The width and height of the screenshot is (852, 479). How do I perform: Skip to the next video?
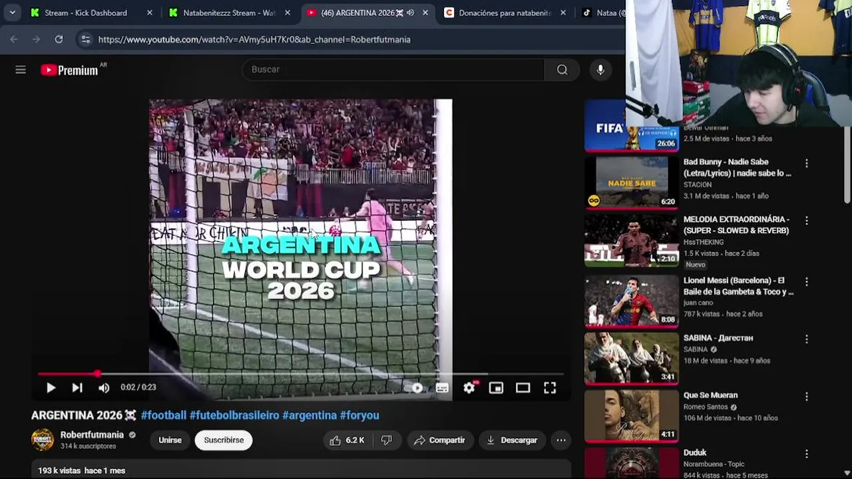77,388
